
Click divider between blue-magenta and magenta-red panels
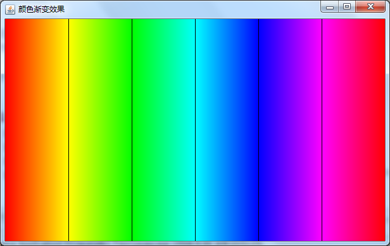click(322, 130)
